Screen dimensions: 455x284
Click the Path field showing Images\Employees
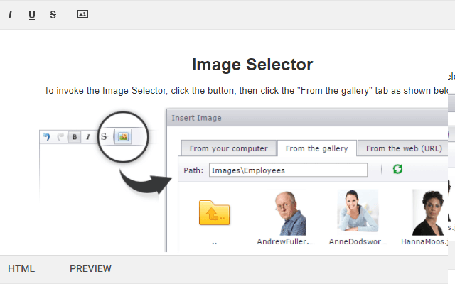288,170
